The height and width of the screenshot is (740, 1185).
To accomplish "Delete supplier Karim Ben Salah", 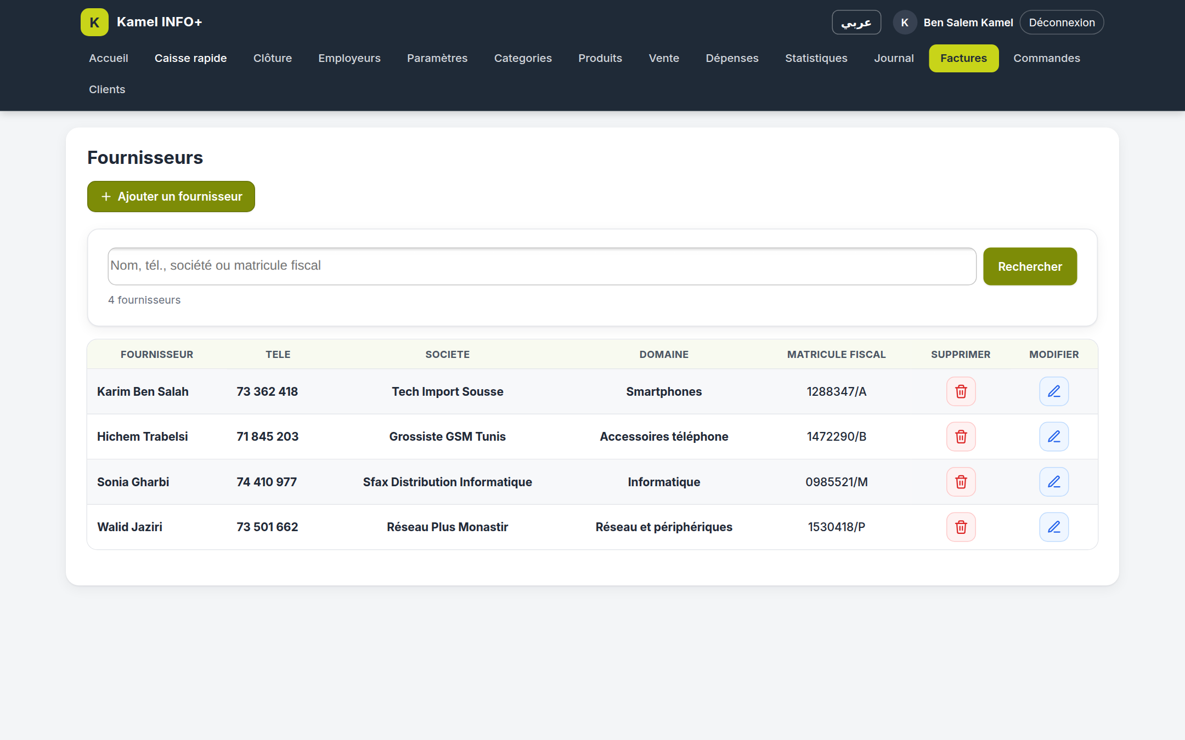I will (961, 391).
